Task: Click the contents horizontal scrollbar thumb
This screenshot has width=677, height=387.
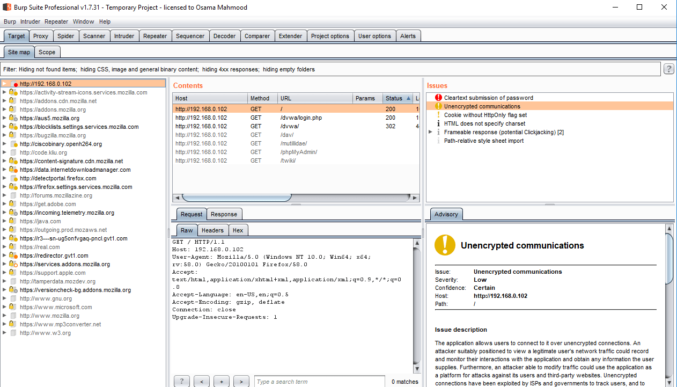Action: click(x=236, y=198)
